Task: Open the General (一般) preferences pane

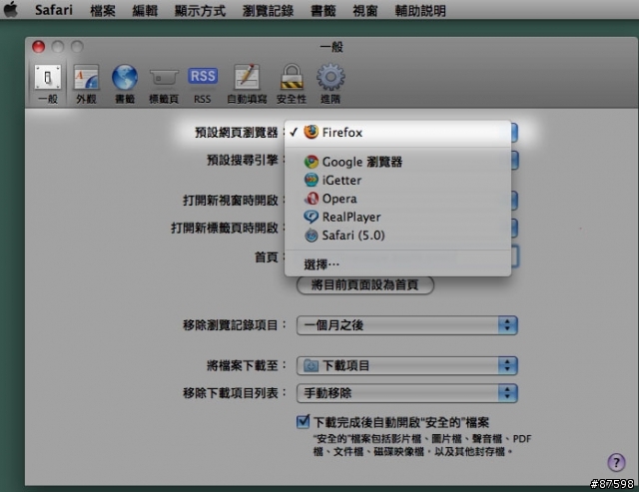Action: point(48,84)
